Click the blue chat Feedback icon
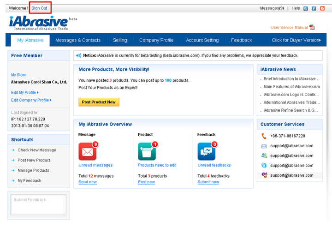The width and height of the screenshot is (332, 228). click(207, 151)
